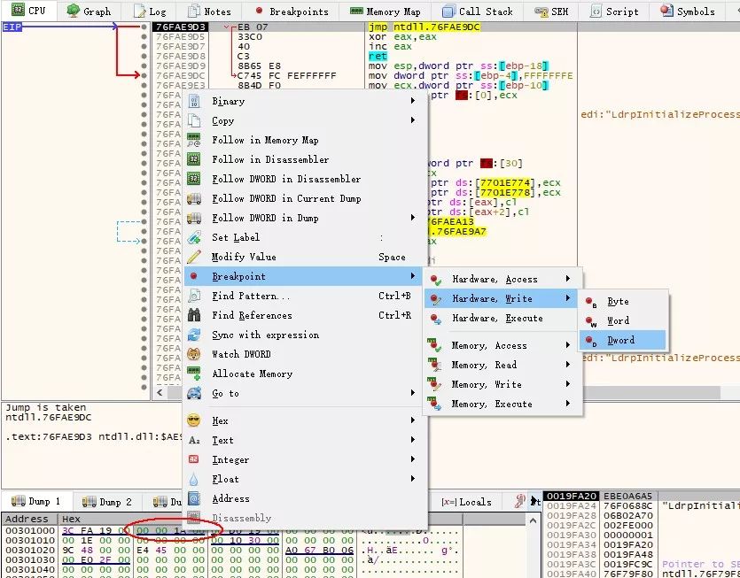Toggle breakpoint dot at address 76FAE9D8
Screen dimensions: 740x578
(144, 56)
